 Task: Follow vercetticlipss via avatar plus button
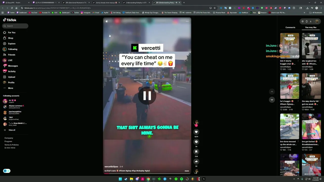click(x=196, y=125)
